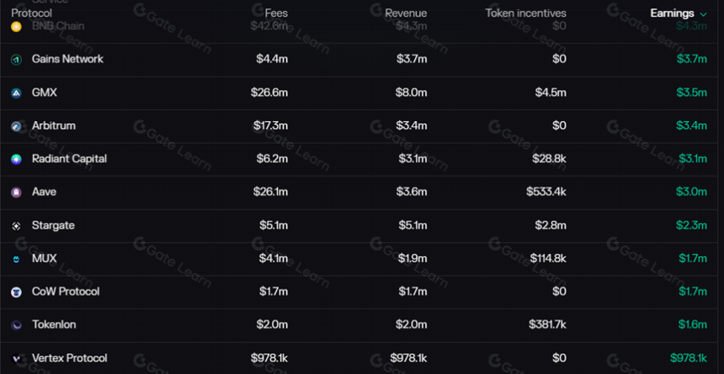
Task: Open the Gains Network protocol link
Action: click(67, 59)
